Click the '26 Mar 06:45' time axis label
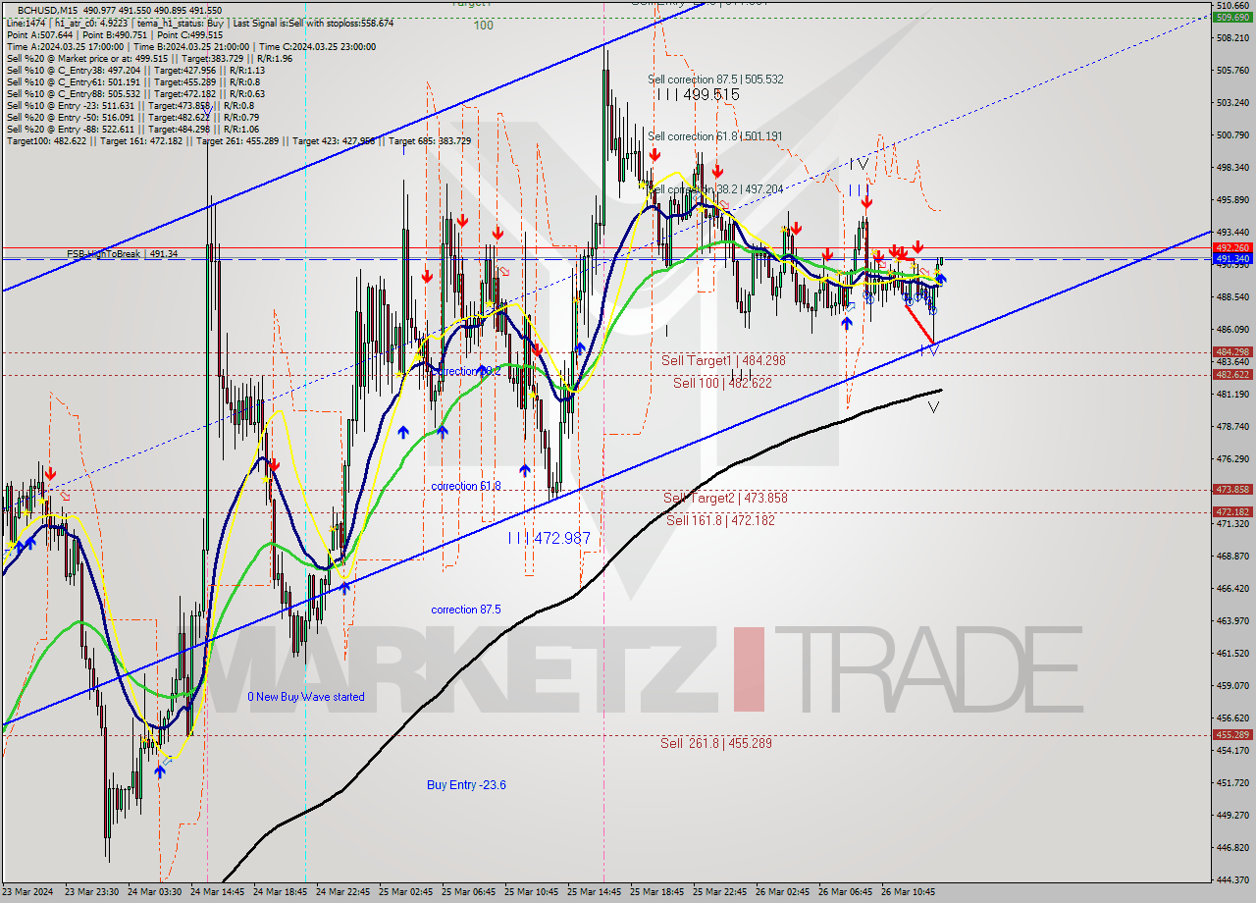The height and width of the screenshot is (903, 1256). coord(845,892)
